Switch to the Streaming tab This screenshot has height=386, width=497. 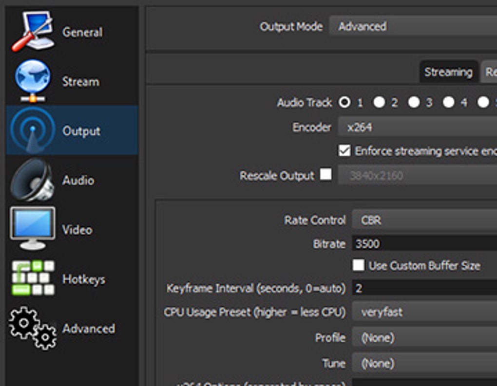[448, 73]
